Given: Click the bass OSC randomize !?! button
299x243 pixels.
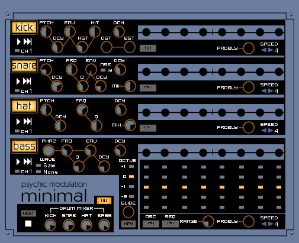Looking at the screenshot, I should point(151,224).
